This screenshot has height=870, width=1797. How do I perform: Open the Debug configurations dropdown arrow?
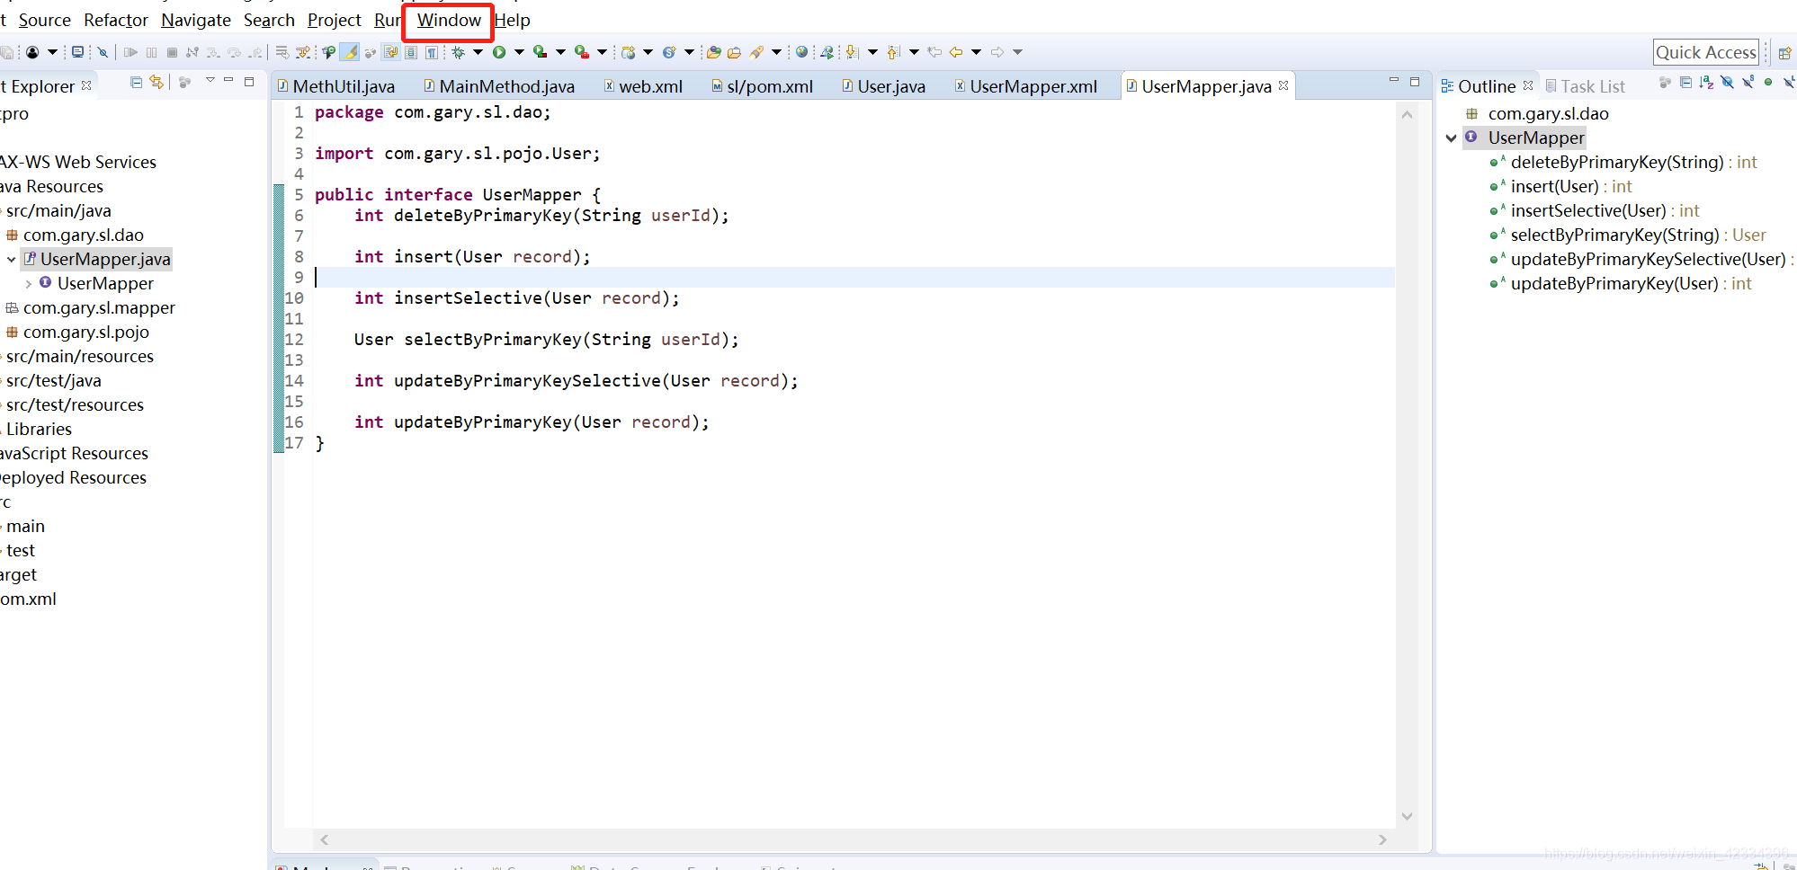click(x=478, y=52)
